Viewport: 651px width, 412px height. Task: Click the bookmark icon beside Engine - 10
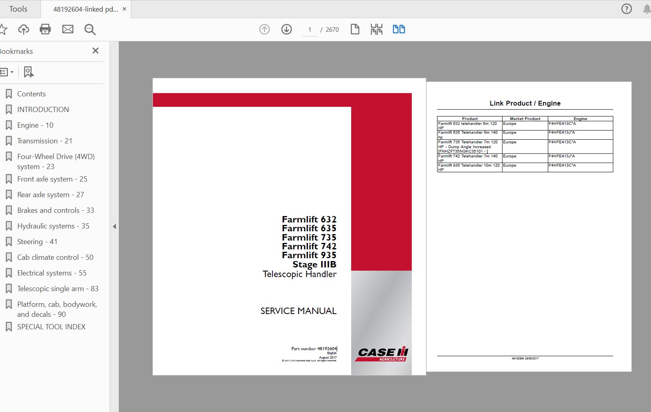click(9, 125)
